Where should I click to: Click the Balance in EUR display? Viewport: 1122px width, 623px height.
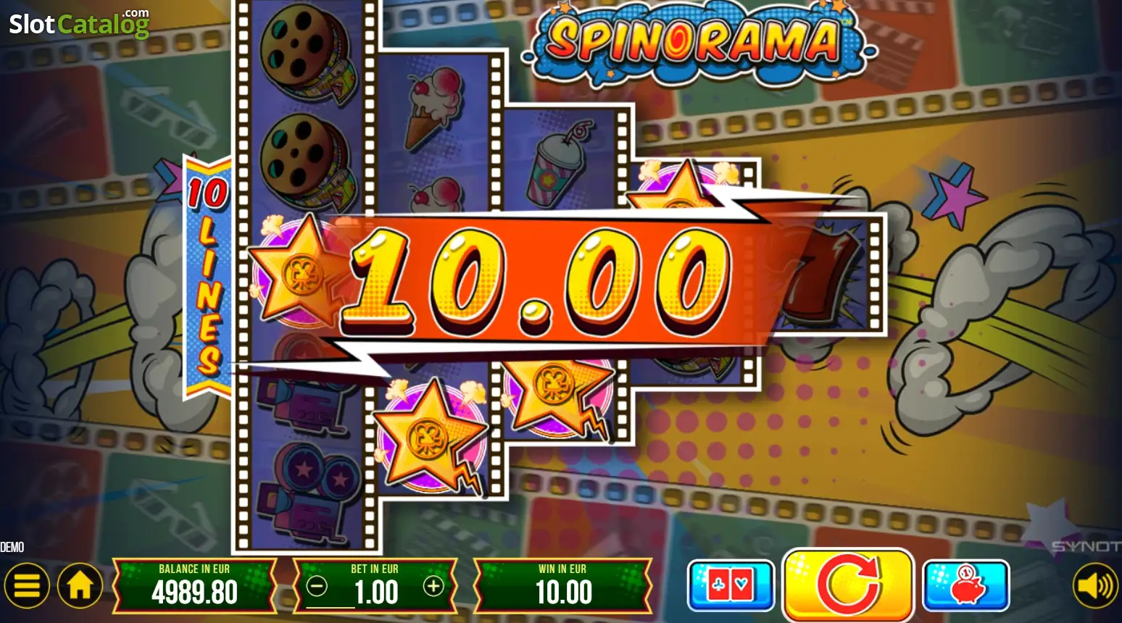[194, 585]
